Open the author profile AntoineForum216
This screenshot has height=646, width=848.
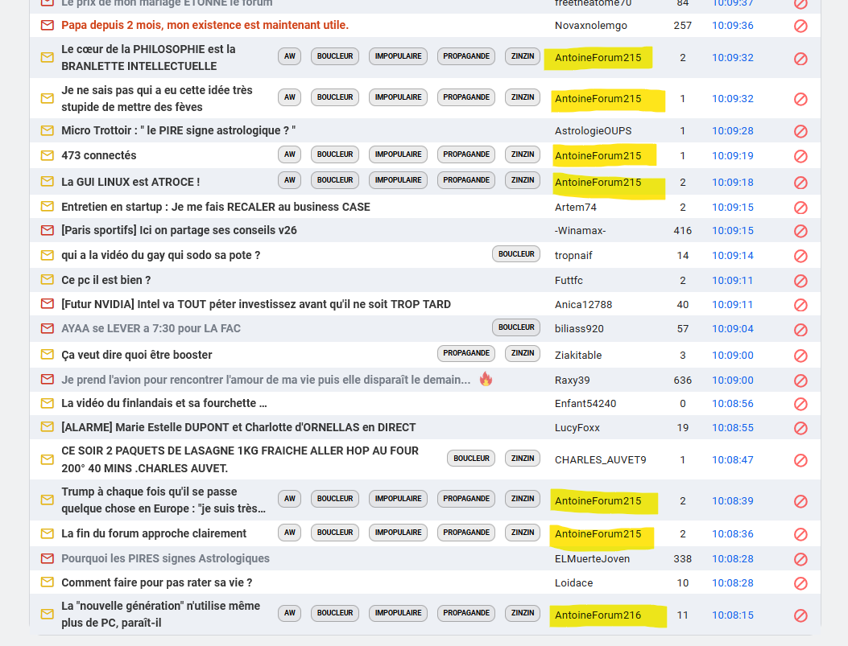(598, 615)
